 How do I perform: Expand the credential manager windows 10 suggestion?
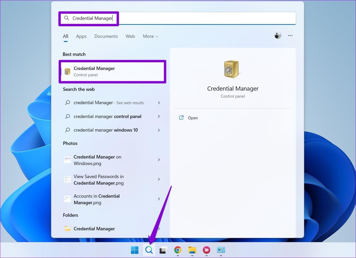[106, 130]
